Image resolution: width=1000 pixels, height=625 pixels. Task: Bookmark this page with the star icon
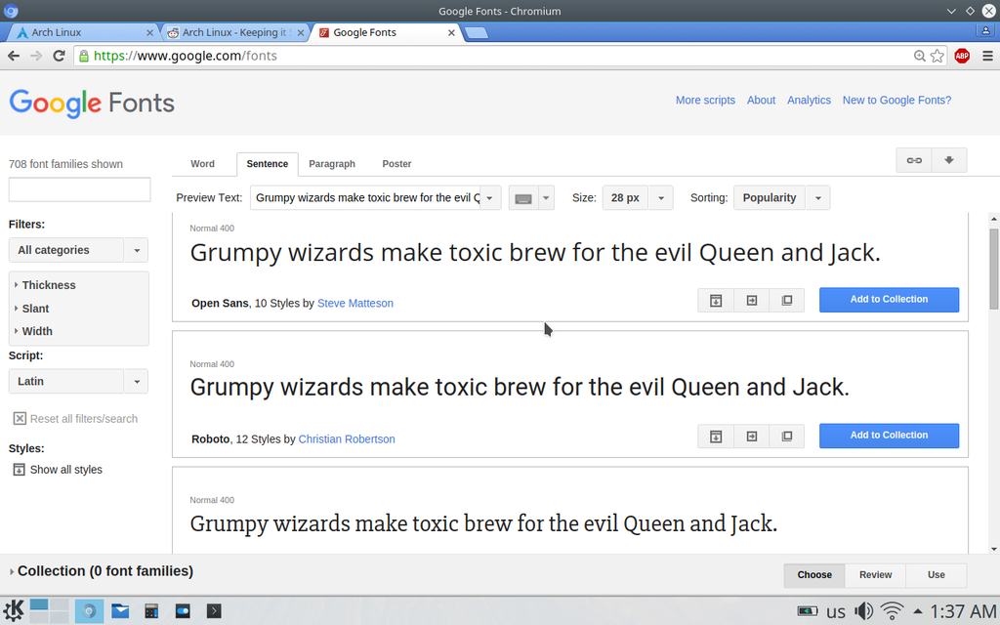(x=936, y=56)
